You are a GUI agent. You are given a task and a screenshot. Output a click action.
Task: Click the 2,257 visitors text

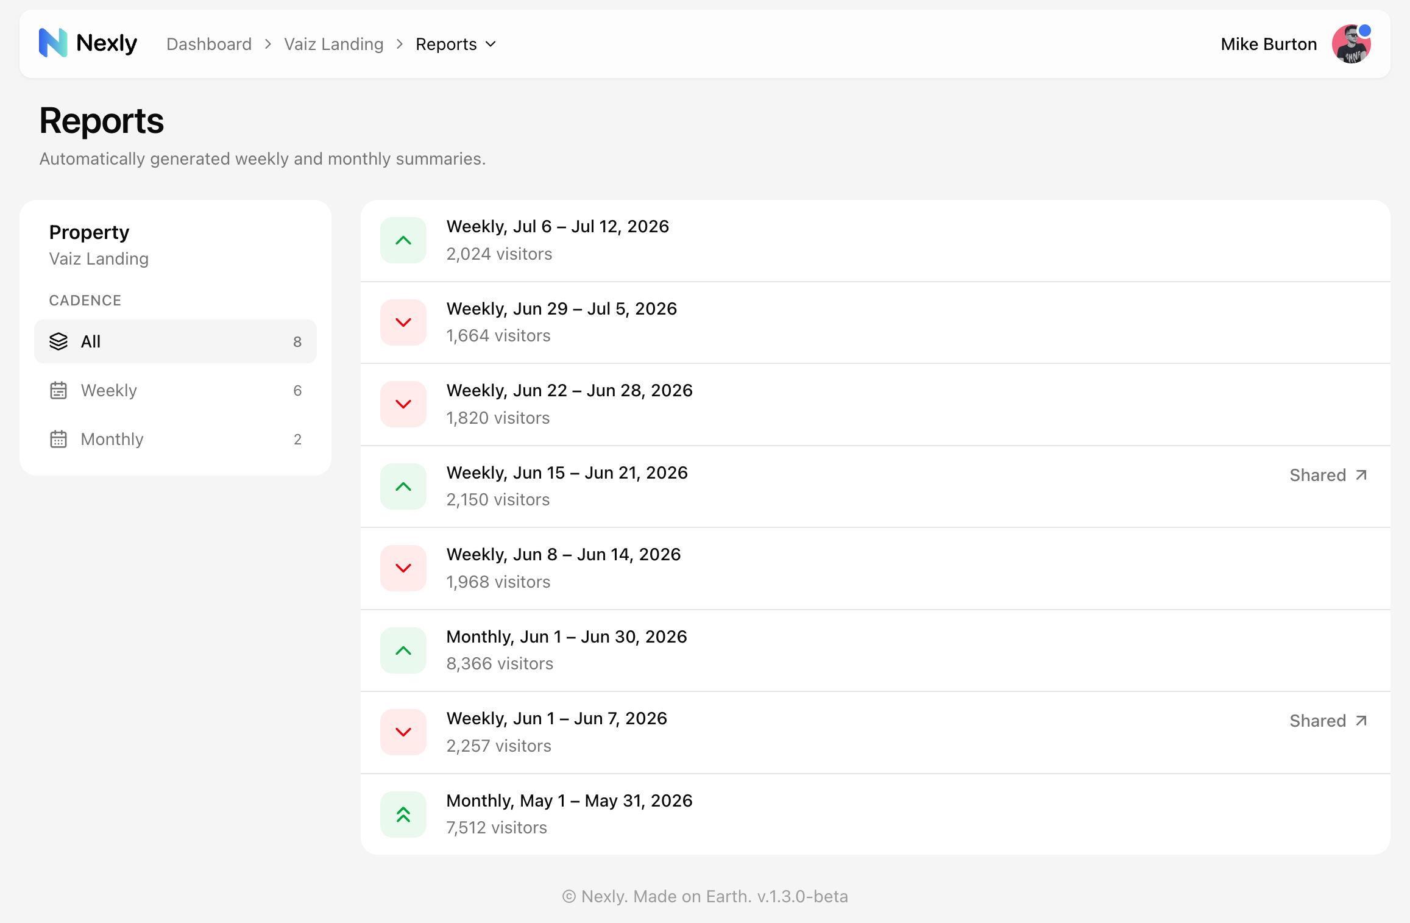tap(498, 746)
